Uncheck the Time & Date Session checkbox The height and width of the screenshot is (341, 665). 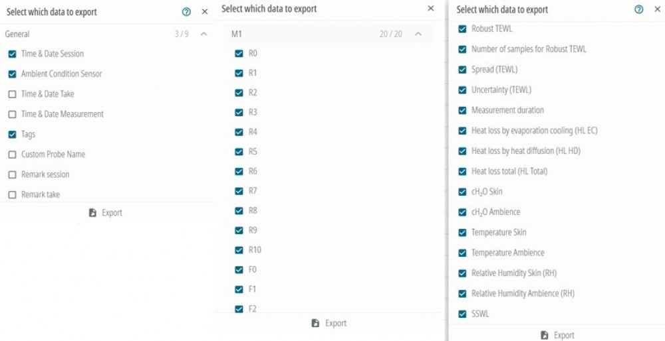(x=12, y=54)
